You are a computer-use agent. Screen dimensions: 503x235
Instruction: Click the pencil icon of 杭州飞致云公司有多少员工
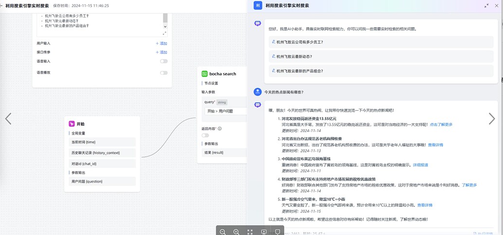[x=274, y=42]
